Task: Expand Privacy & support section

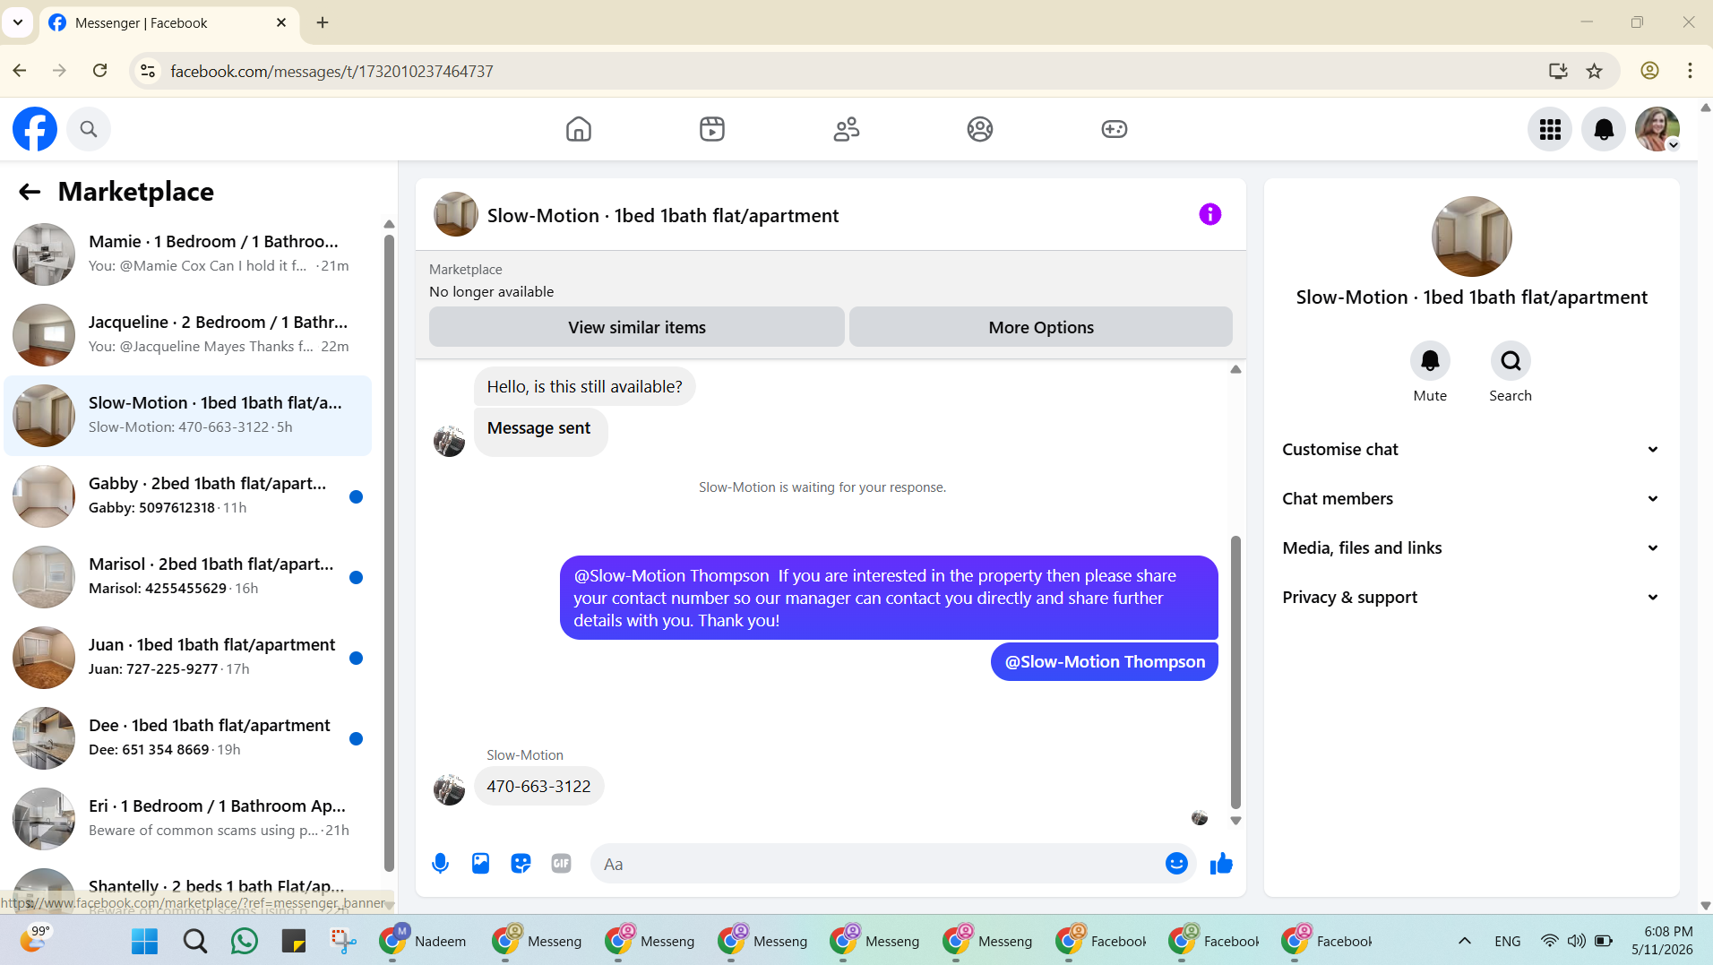Action: [1471, 598]
